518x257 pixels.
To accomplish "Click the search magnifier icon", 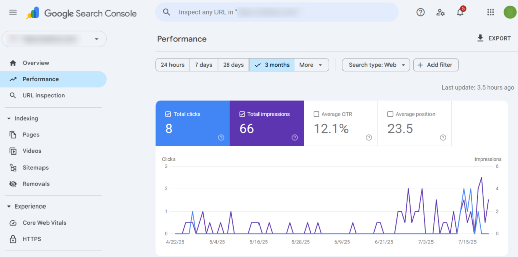I will tap(167, 12).
